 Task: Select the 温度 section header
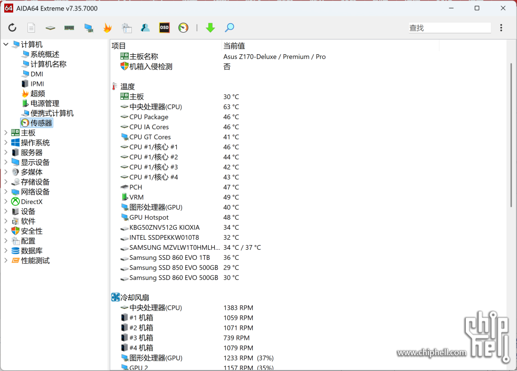pyautogui.click(x=123, y=86)
